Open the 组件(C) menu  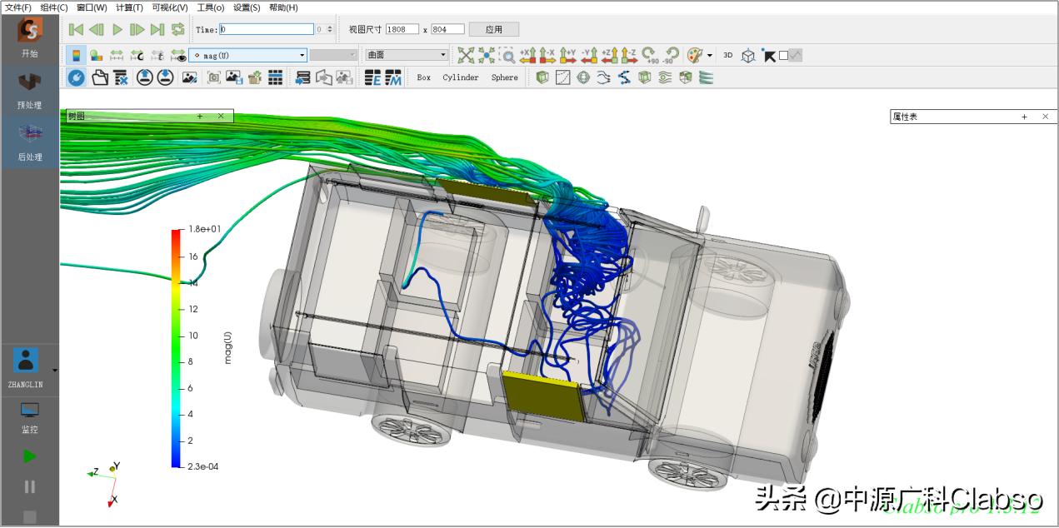pyautogui.click(x=54, y=7)
